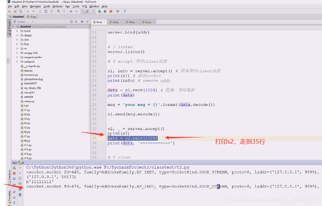The image size is (322, 206).
Task: Click classtest breadcrumb in navigation bar
Action: tap(16, 17)
